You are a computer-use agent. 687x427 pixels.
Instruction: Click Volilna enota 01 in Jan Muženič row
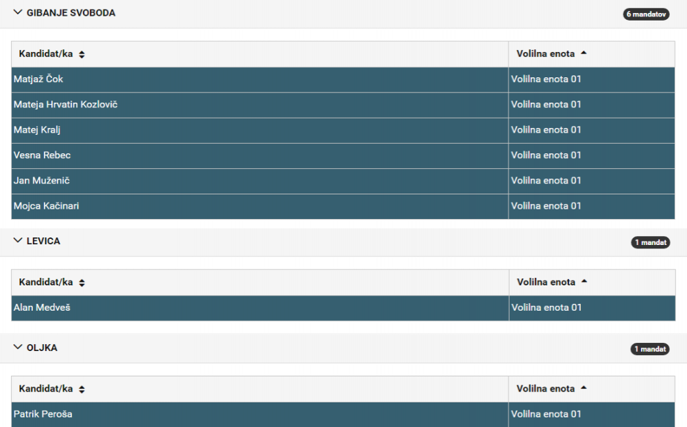click(546, 181)
